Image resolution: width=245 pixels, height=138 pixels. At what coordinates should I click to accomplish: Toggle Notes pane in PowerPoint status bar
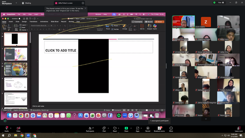pyautogui.click(x=107, y=110)
